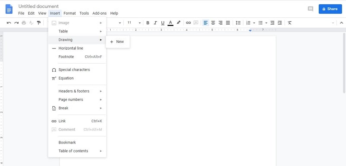This screenshot has height=166, width=346.
Task: Open the editing mode dropdown arrow
Action: pyautogui.click(x=333, y=23)
